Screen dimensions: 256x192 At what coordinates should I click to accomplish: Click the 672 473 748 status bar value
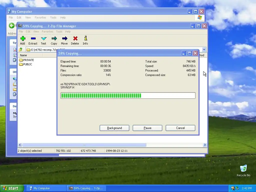(88, 151)
